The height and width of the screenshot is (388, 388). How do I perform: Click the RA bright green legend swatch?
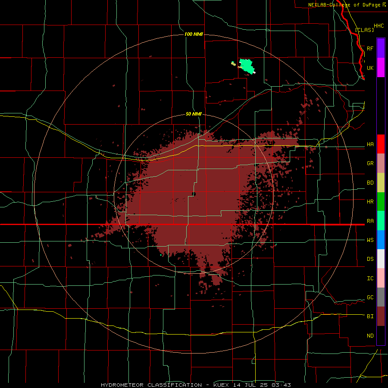(x=381, y=221)
